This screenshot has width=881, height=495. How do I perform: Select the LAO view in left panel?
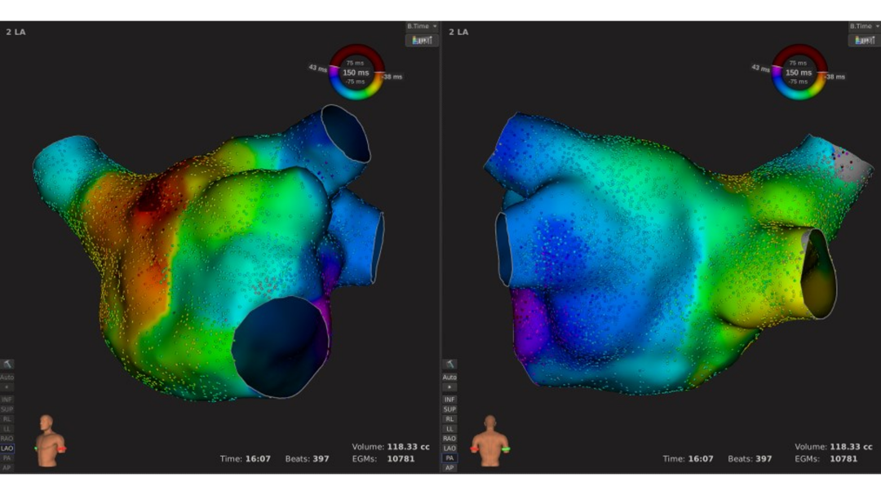click(x=7, y=449)
